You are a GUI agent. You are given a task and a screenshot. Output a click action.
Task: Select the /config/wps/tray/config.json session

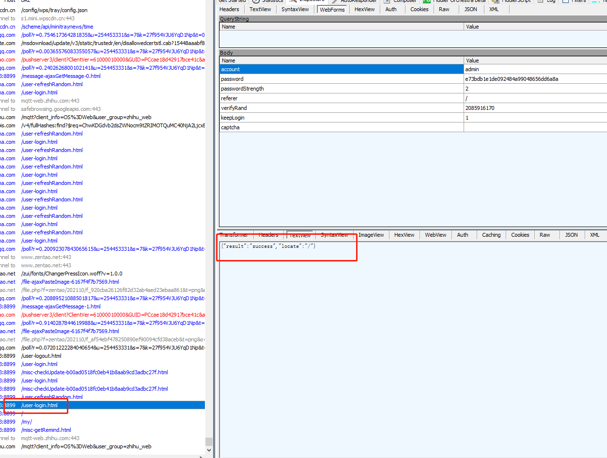coord(54,10)
